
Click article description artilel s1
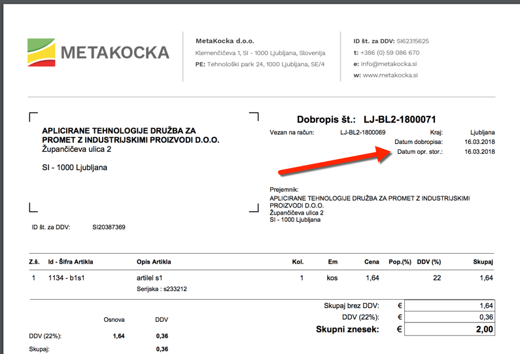click(149, 278)
